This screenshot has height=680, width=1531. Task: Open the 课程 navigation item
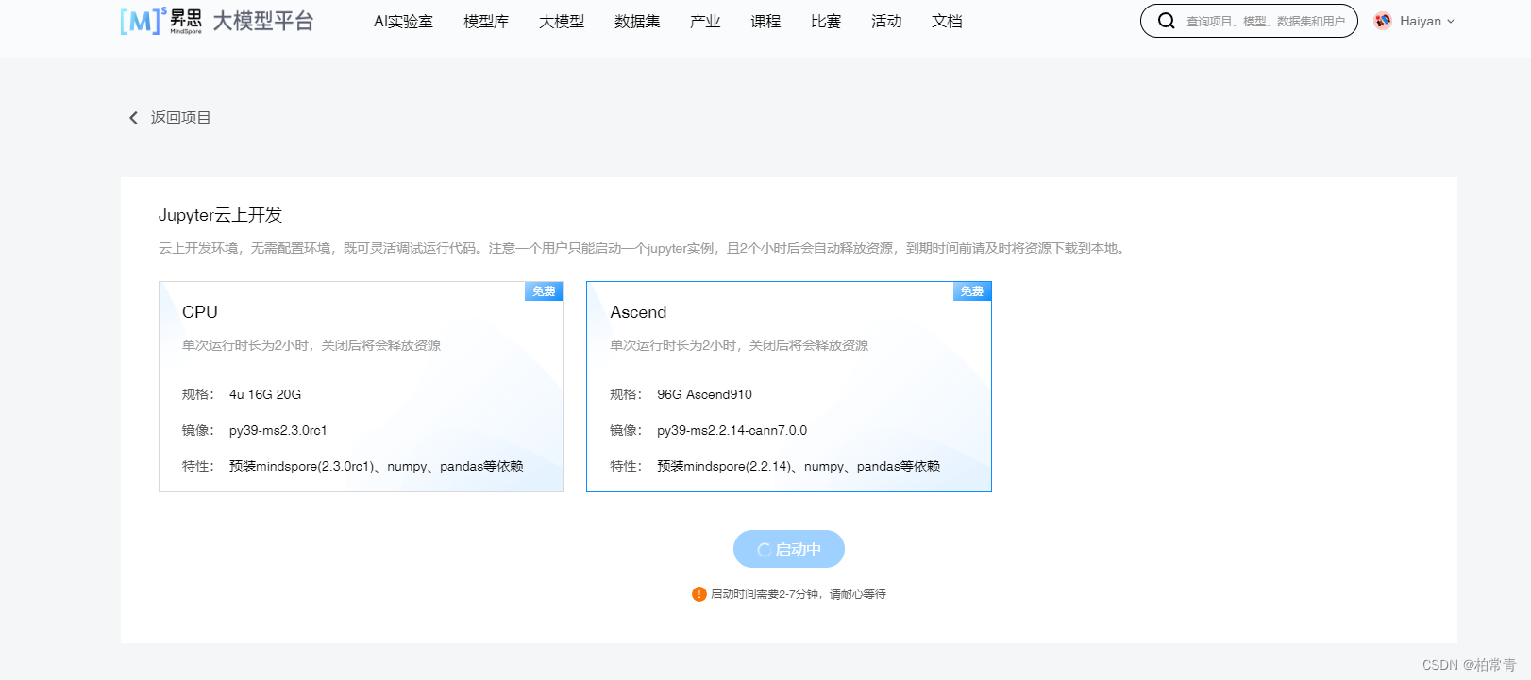pyautogui.click(x=765, y=22)
